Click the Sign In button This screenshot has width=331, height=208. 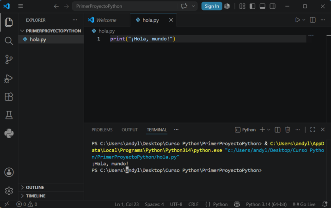point(212,6)
